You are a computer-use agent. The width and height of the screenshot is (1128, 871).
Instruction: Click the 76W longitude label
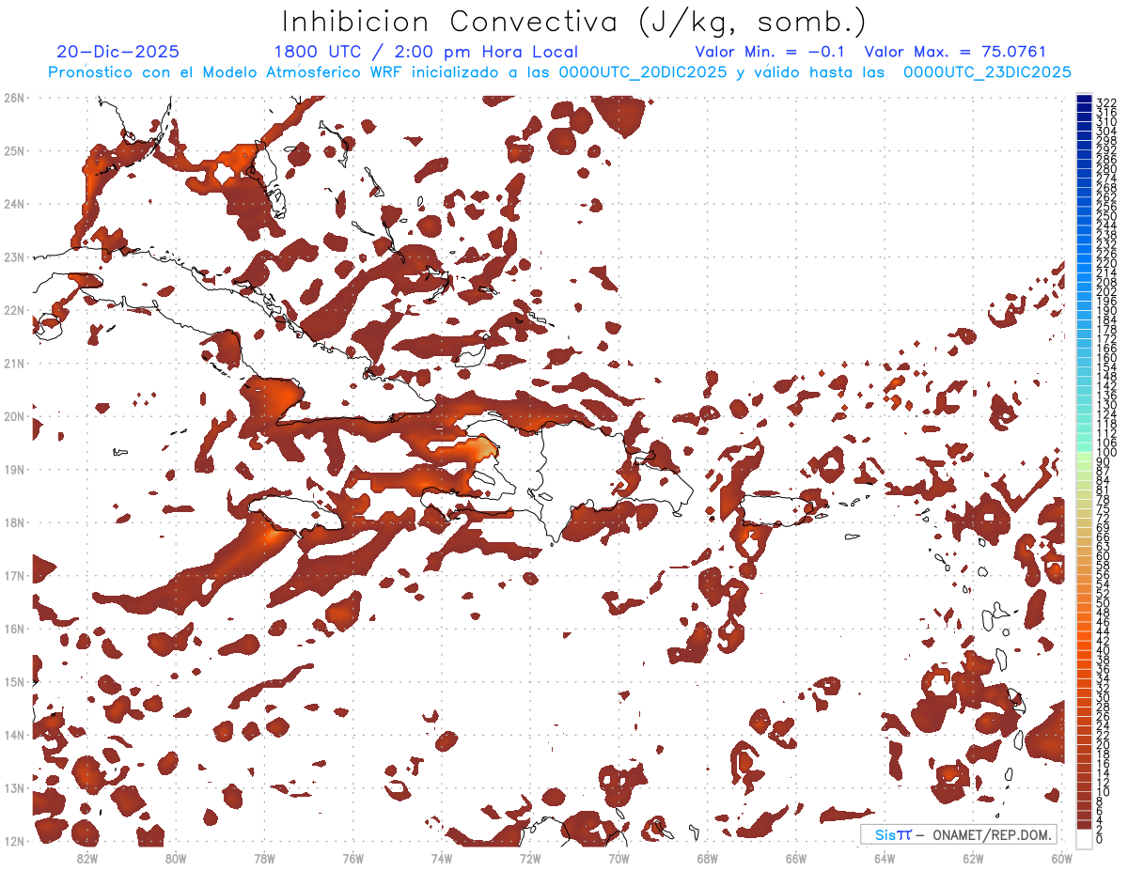[353, 858]
